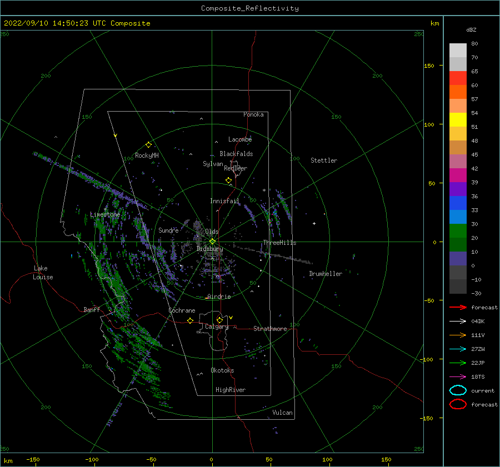
Task: Click the Vulcan town label
Action: (x=283, y=413)
